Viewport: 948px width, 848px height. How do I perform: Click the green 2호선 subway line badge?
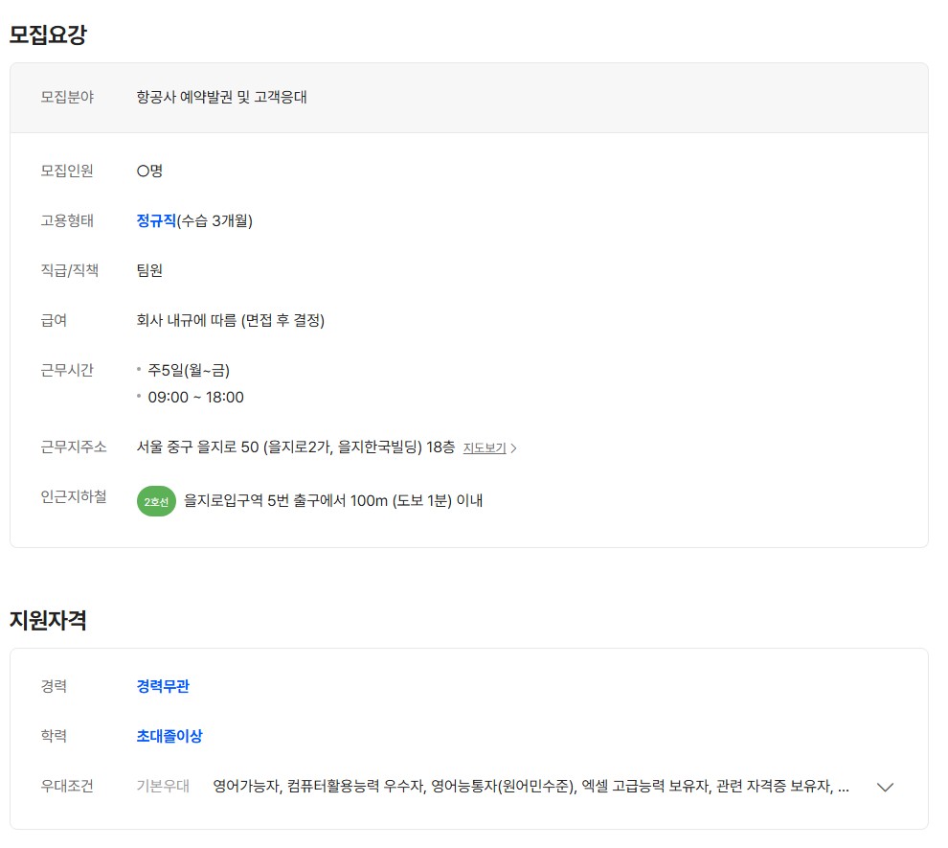[x=156, y=501]
